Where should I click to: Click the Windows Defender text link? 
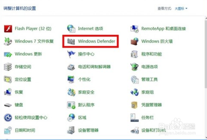[96, 41]
